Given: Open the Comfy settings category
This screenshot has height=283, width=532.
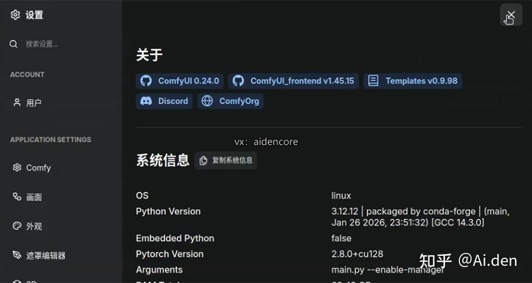Looking at the screenshot, I should (61, 168).
